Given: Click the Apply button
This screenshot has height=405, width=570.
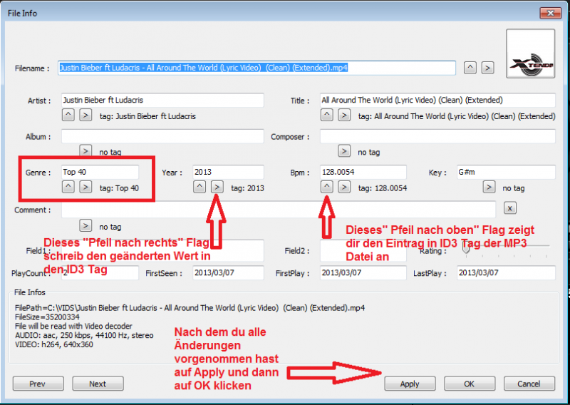Looking at the screenshot, I should pos(410,384).
